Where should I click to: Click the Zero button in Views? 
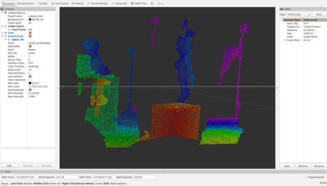pyautogui.click(x=319, y=14)
